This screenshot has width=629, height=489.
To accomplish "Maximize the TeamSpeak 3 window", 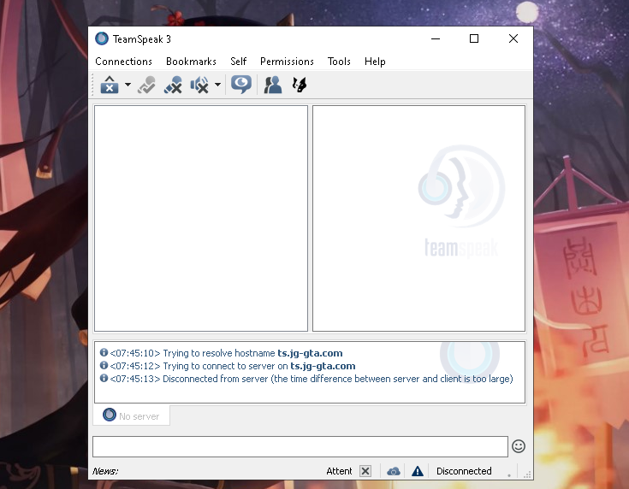I will click(474, 38).
